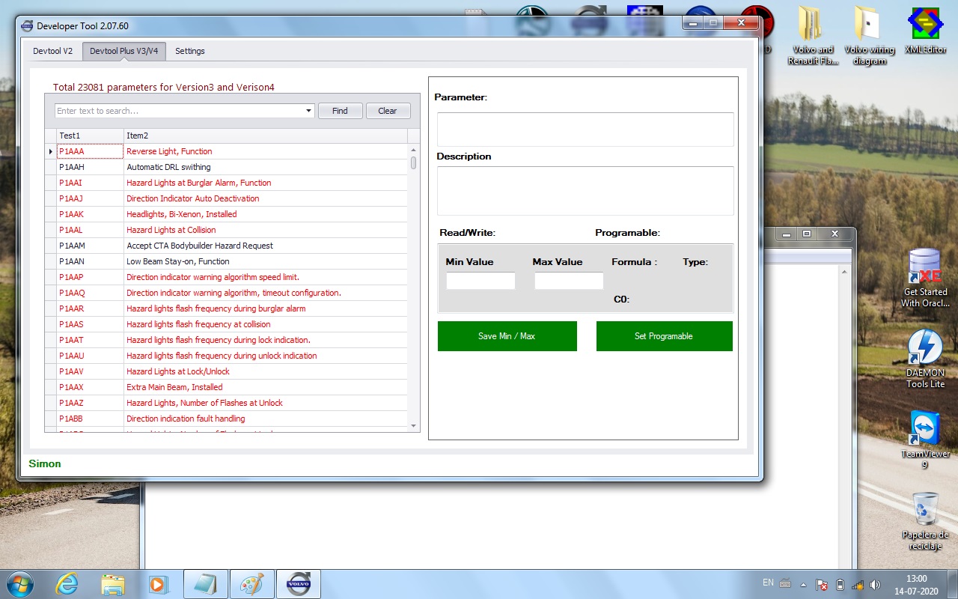958x599 pixels.
Task: Open the on-screen keyboard tray icon
Action: [x=785, y=583]
